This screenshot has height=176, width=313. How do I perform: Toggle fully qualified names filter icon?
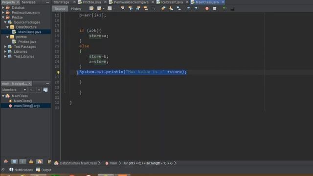pos(49,162)
